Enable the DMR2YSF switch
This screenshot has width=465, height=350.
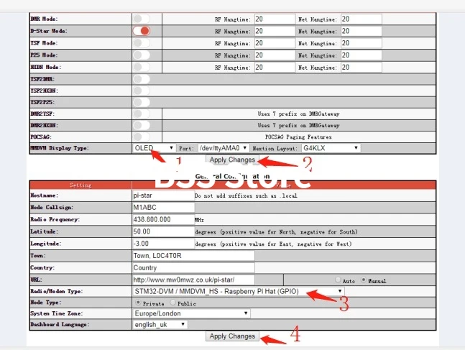coord(142,114)
